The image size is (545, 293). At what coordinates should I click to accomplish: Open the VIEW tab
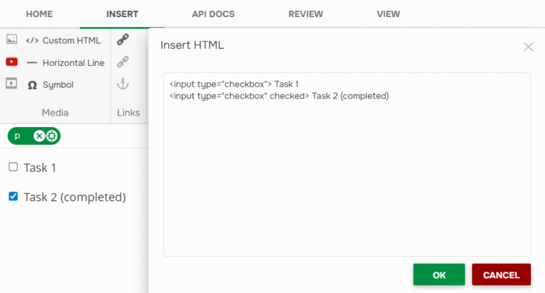pyautogui.click(x=388, y=14)
